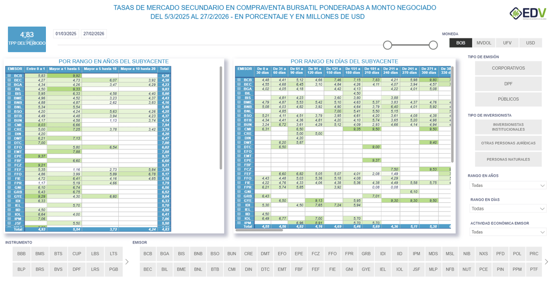This screenshot has width=552, height=281.
Task: Click the plus icon next to CMI row
Action: coord(9,125)
